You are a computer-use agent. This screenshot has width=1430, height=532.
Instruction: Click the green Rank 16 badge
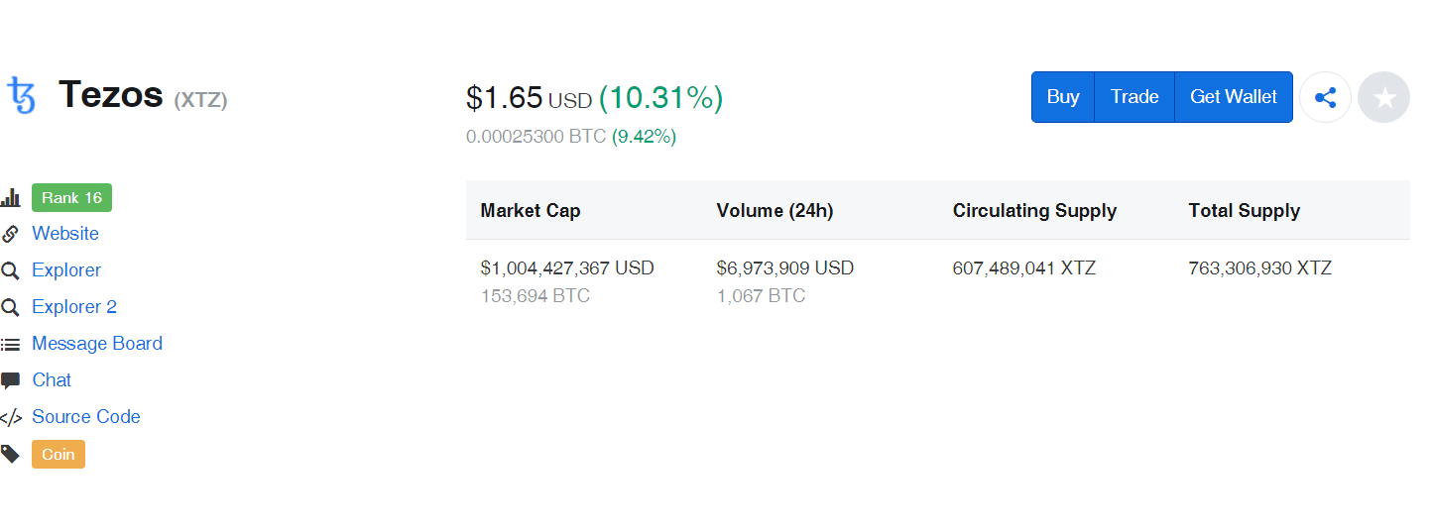pyautogui.click(x=71, y=198)
